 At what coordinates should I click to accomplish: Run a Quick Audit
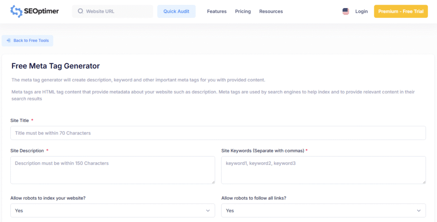(176, 12)
